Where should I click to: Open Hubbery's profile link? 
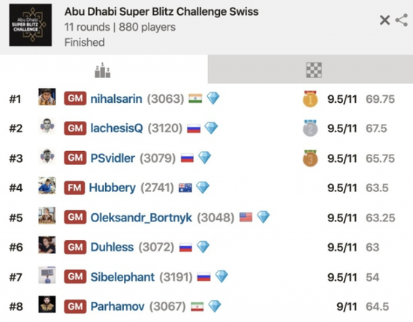(x=113, y=188)
